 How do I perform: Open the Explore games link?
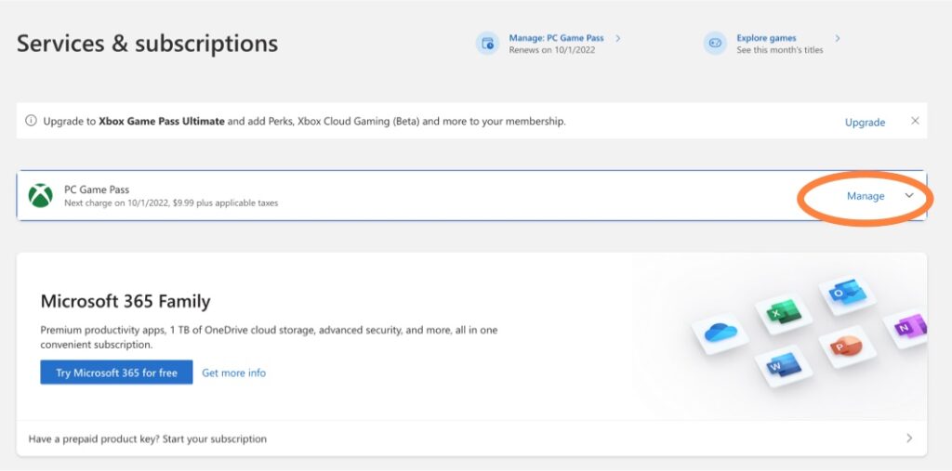point(766,38)
